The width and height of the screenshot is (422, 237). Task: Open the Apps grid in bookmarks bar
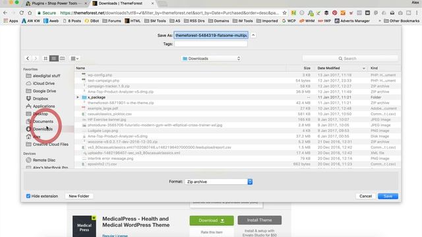click(11, 20)
